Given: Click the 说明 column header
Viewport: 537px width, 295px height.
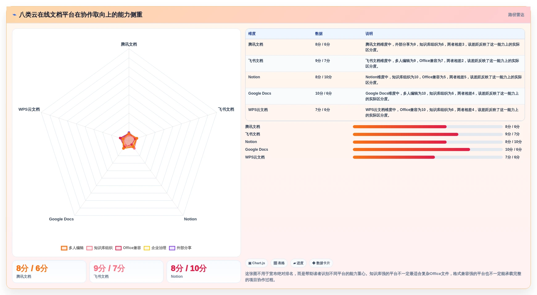Looking at the screenshot, I should (369, 34).
